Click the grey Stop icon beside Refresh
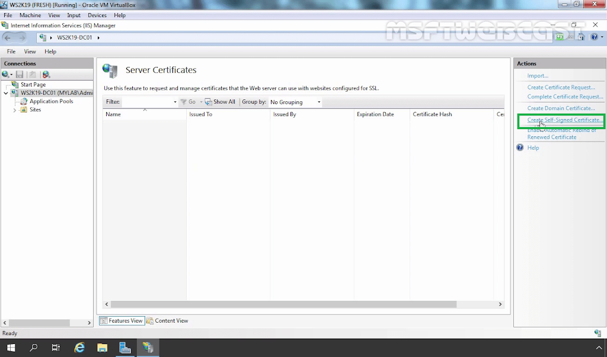Image resolution: width=607 pixels, height=357 pixels. click(570, 37)
